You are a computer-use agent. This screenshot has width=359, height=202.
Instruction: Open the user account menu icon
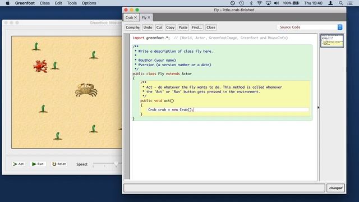330,3
